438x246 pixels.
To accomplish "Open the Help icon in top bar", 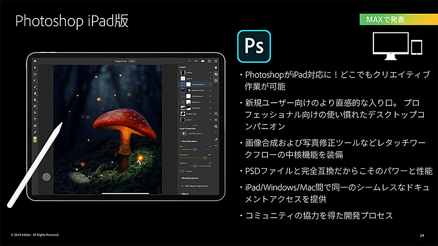I will point(216,61).
